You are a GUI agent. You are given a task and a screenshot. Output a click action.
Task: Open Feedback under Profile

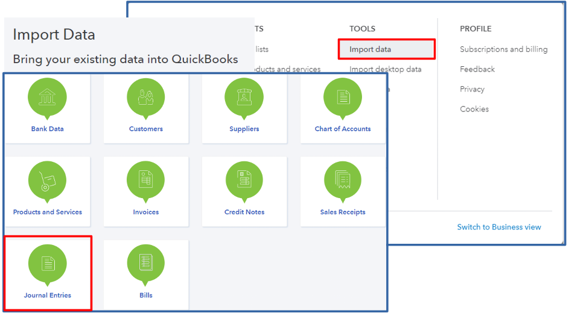point(477,69)
